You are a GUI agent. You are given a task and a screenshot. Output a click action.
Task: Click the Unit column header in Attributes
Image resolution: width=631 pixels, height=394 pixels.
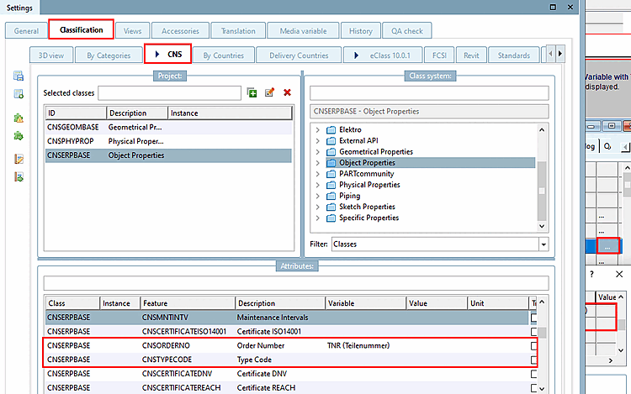[498, 303]
